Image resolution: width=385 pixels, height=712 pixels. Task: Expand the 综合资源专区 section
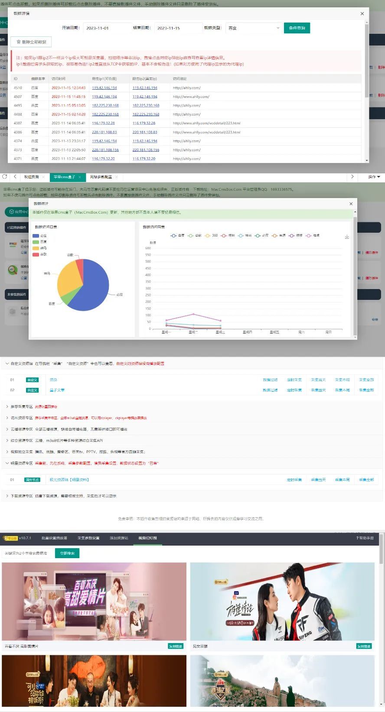tap(7, 440)
